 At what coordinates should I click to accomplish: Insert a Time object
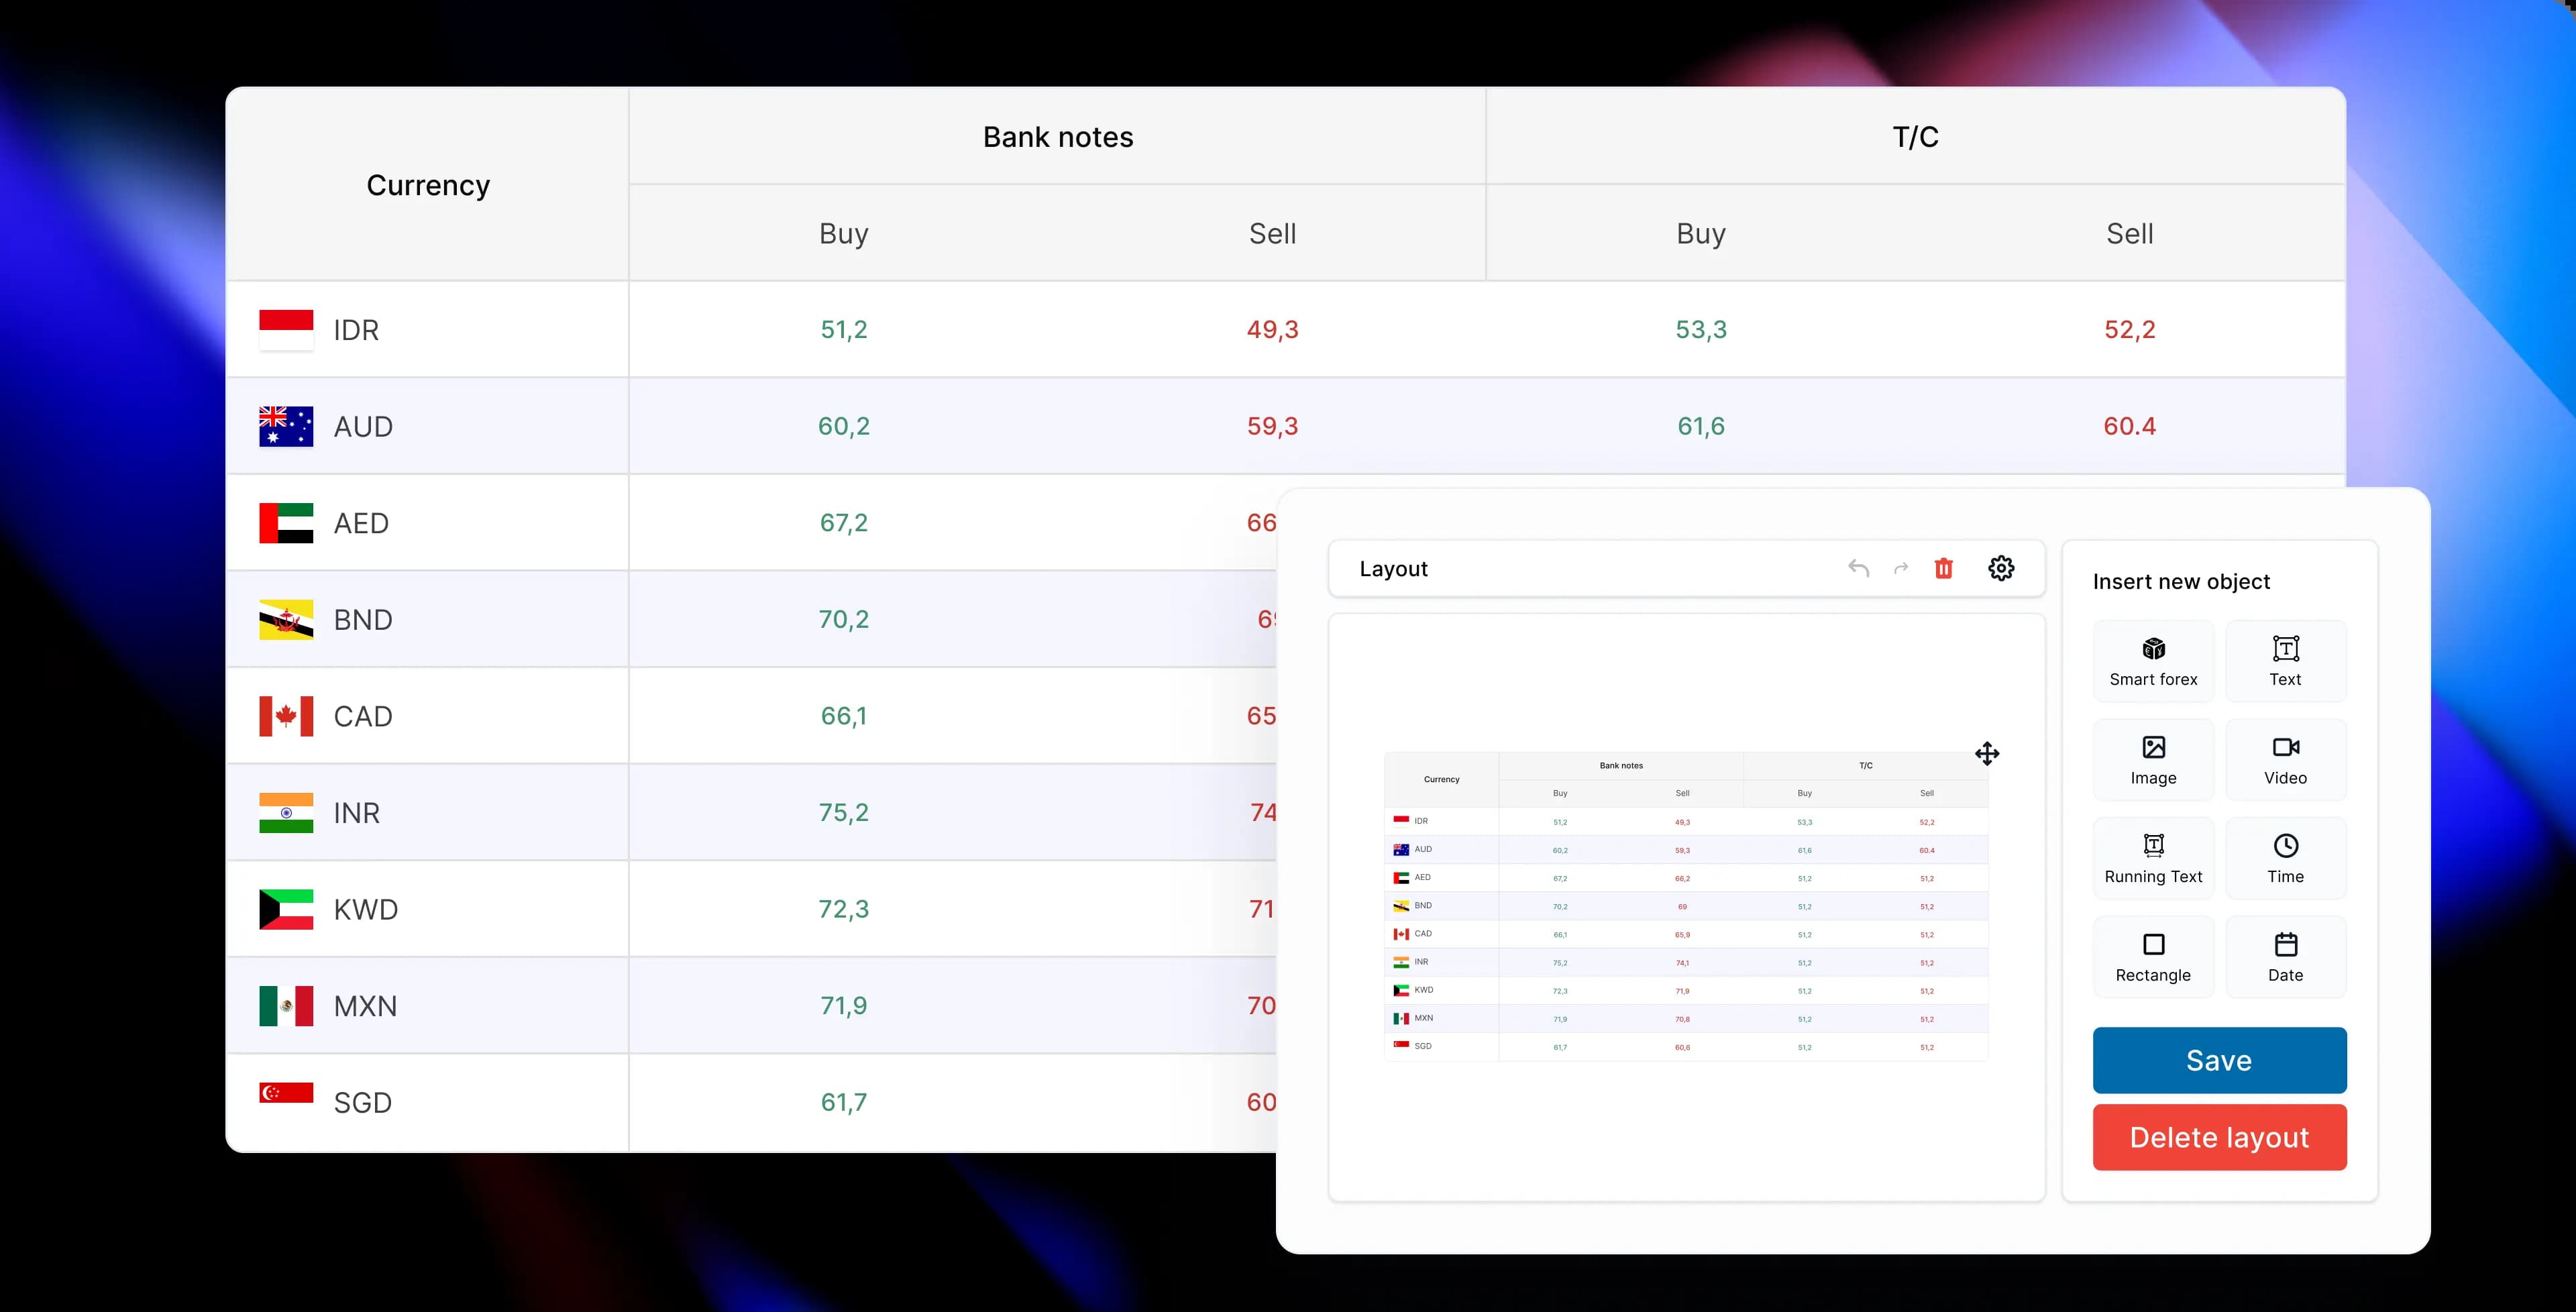[2285, 859]
